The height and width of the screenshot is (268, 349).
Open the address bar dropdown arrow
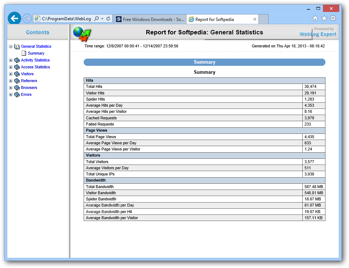[102, 19]
